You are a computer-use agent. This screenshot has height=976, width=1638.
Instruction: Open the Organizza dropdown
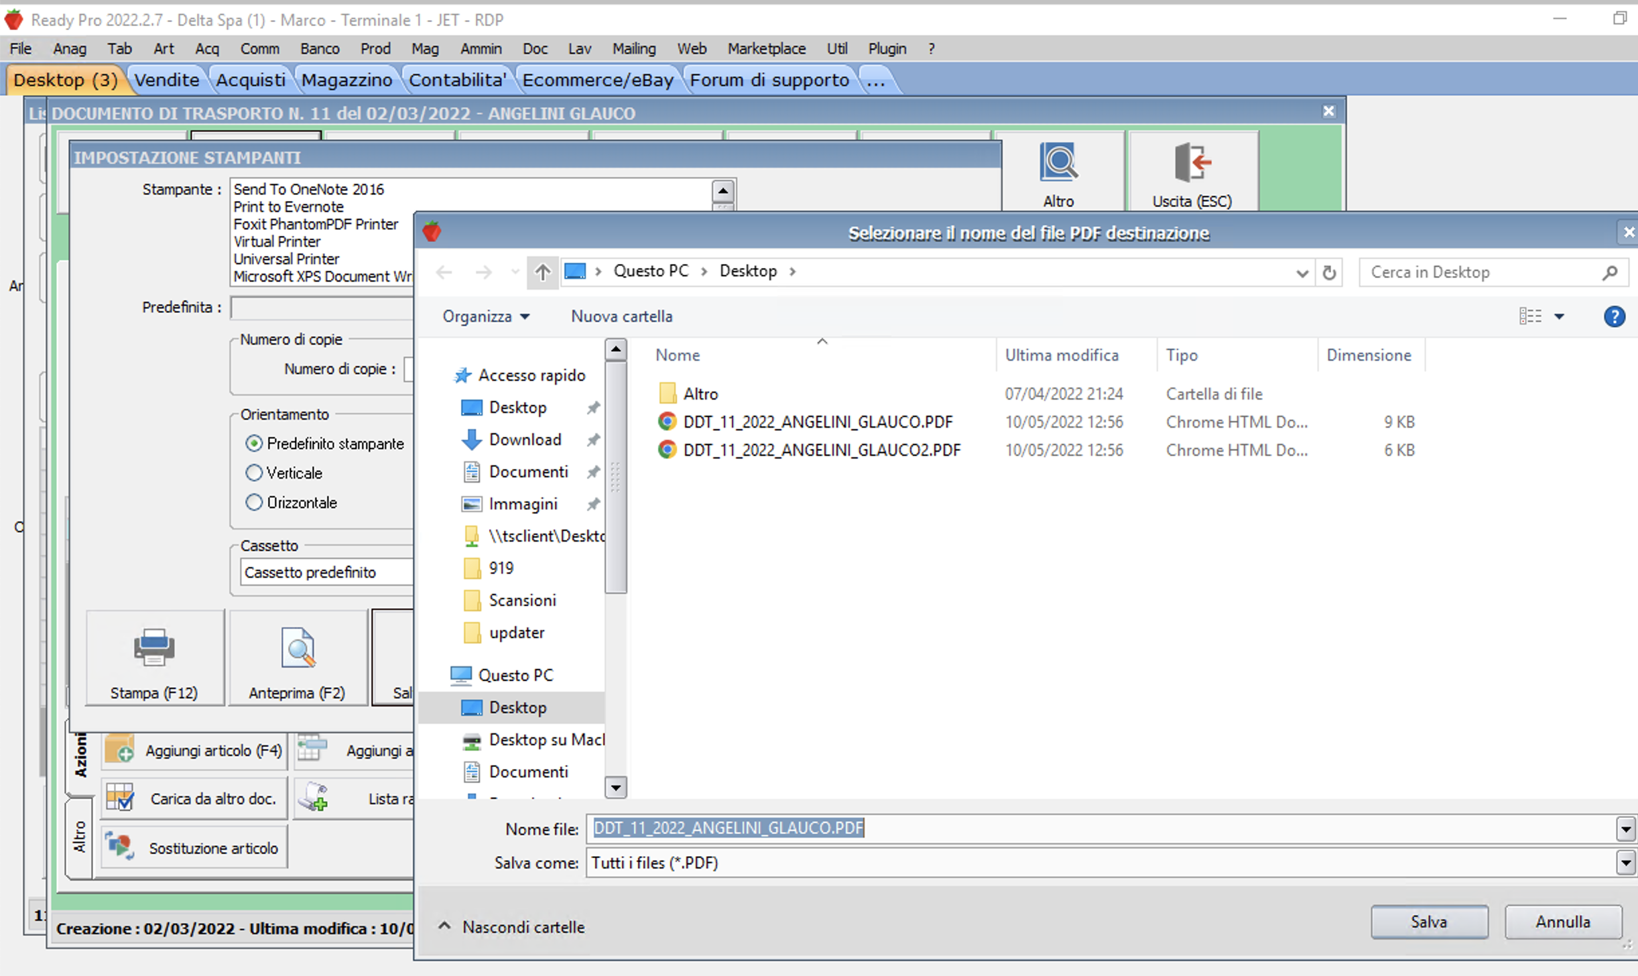[486, 316]
